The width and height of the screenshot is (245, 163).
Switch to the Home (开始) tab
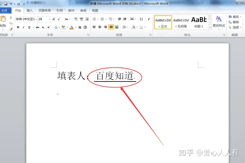[18, 11]
